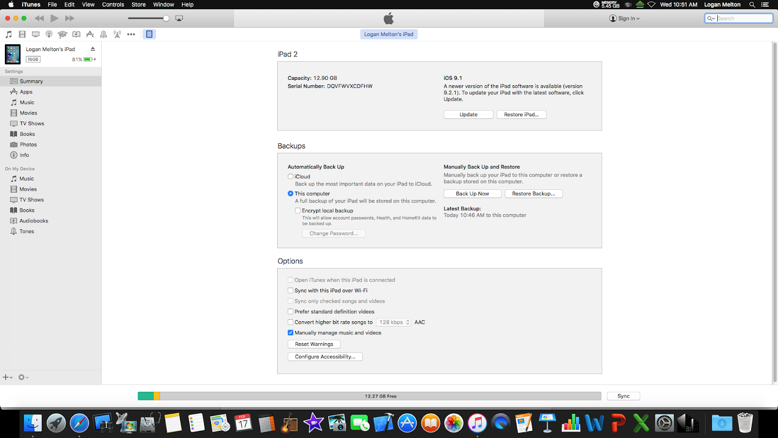Open Notification Center in the menu bar
Screen dimensions: 778x438
tap(765, 4)
